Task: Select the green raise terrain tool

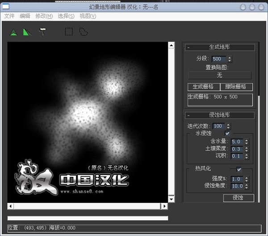Action: coord(14,32)
